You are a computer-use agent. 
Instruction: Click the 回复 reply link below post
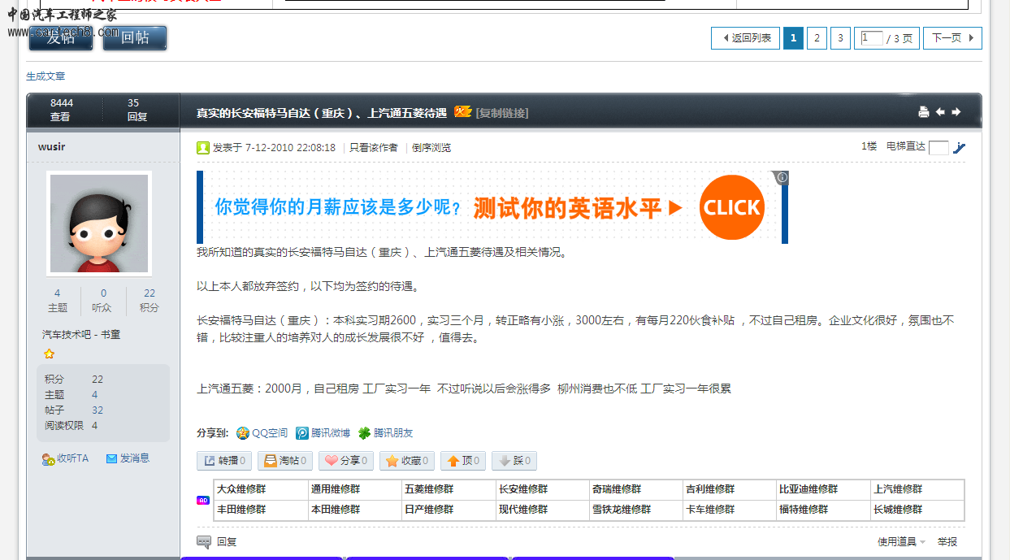coord(216,541)
